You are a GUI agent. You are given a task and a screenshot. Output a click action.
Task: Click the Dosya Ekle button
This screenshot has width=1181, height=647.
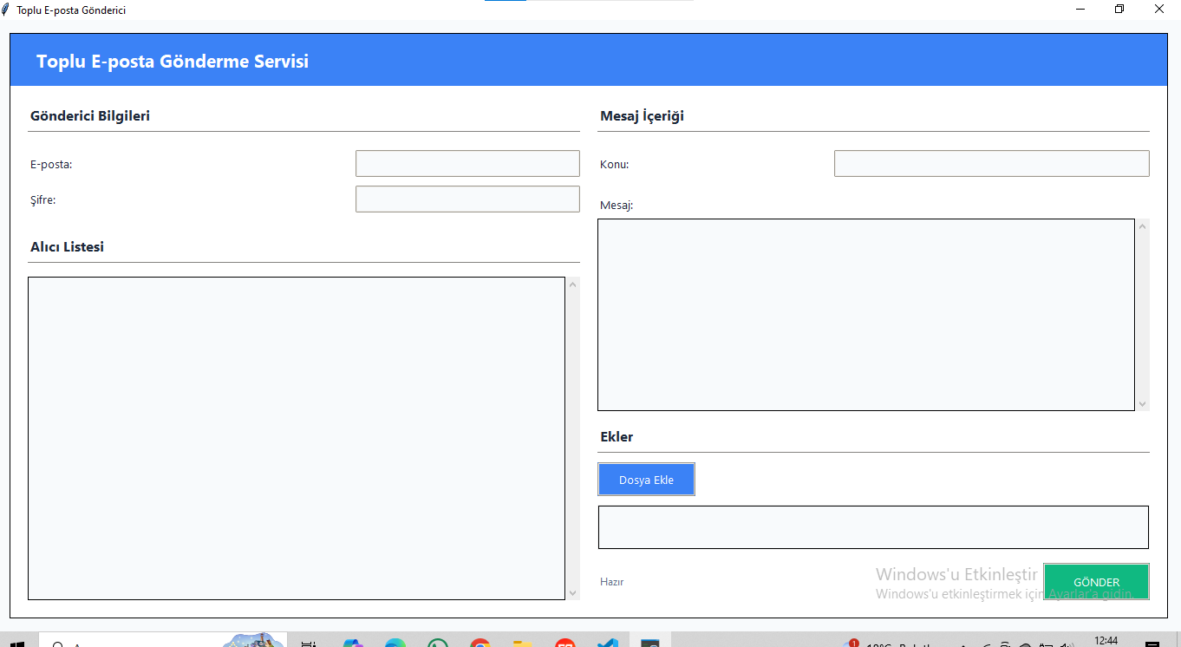click(x=646, y=480)
